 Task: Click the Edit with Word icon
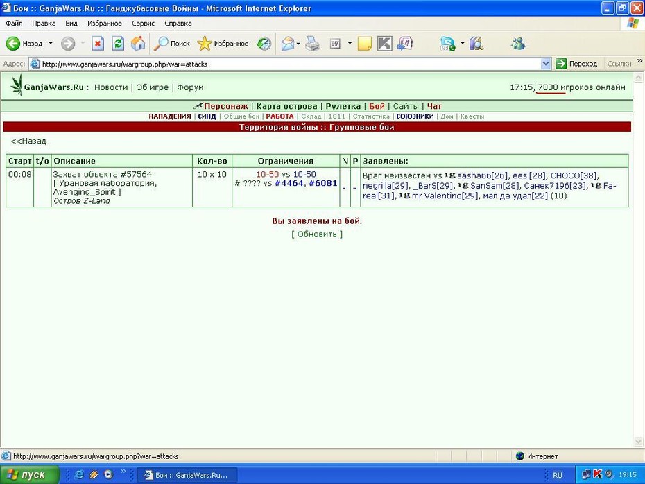pos(335,43)
